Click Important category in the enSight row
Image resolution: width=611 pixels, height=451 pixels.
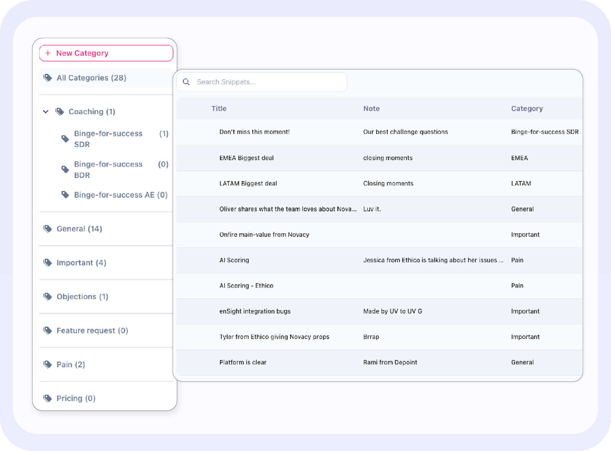click(525, 311)
